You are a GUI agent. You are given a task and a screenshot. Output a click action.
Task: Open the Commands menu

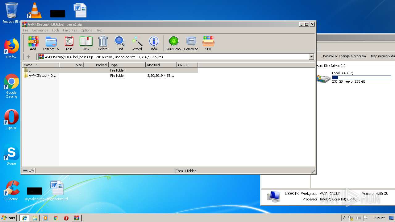(x=40, y=30)
